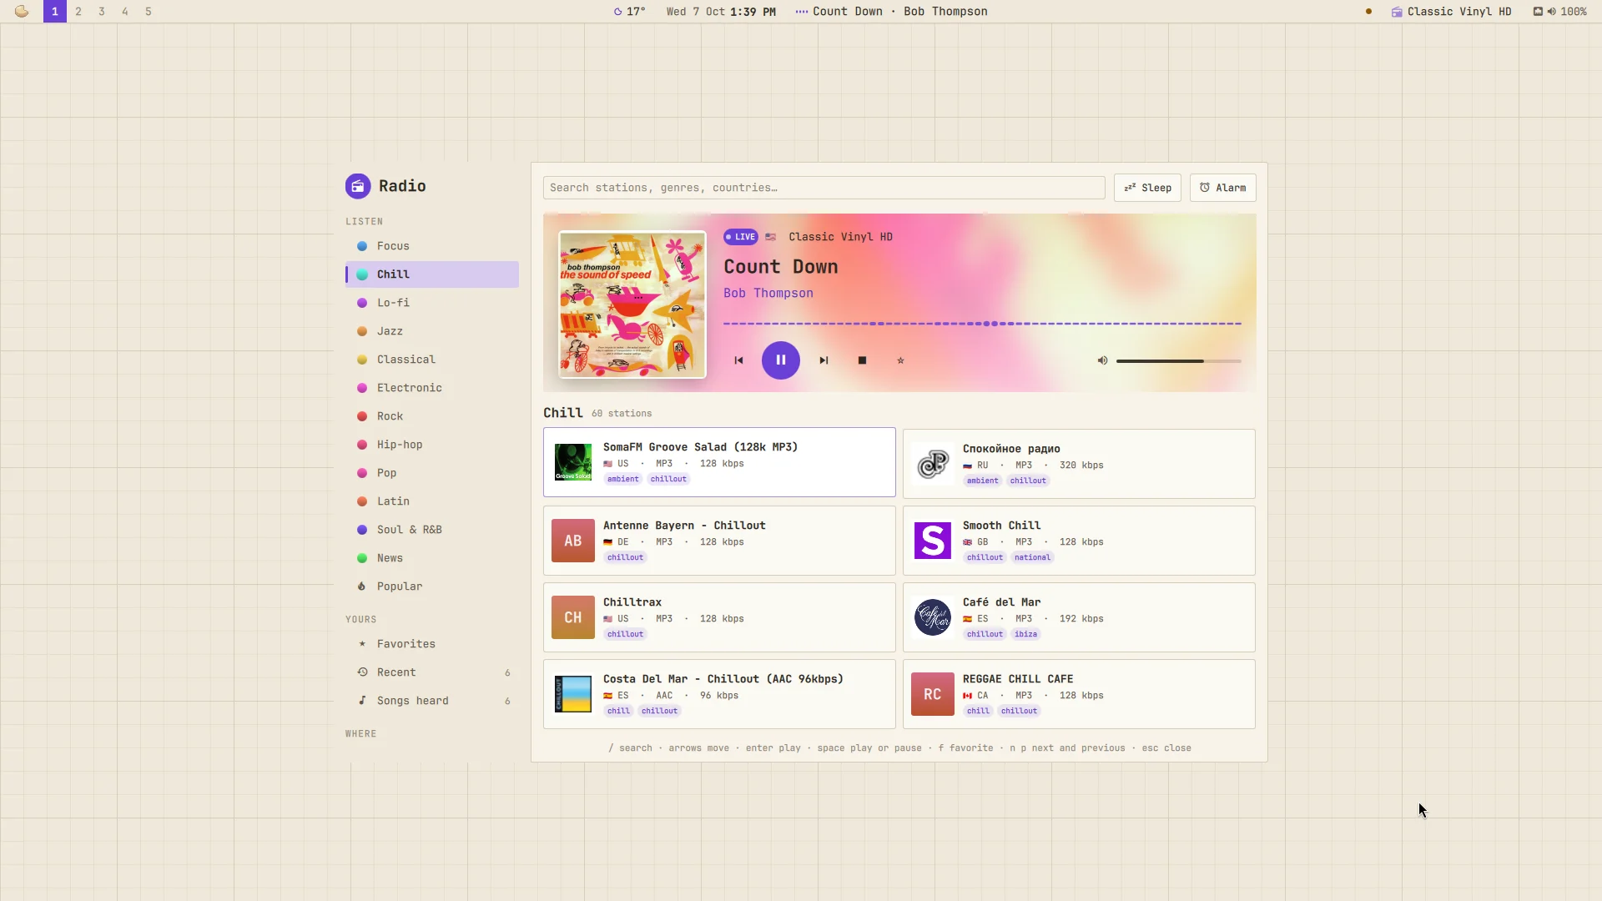
Task: Skip to the next track
Action: tap(824, 360)
